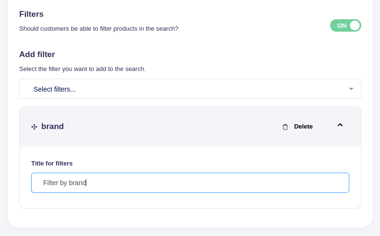Click the drag handle icon beside brand

point(34,127)
